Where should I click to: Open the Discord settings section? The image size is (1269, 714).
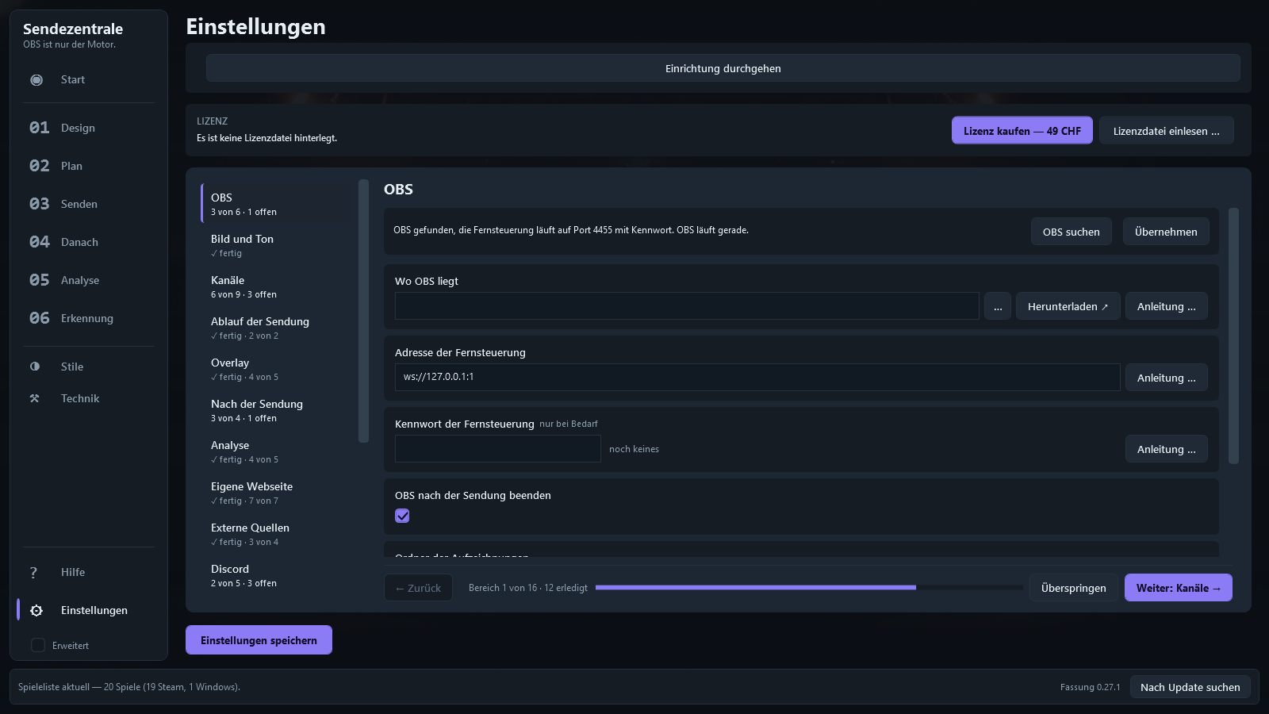click(x=278, y=575)
